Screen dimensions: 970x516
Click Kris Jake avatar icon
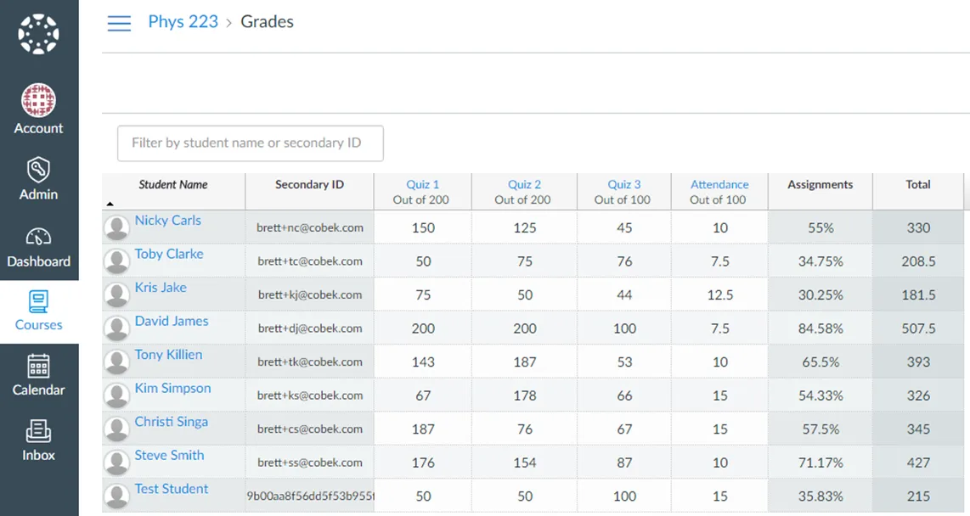tap(116, 294)
